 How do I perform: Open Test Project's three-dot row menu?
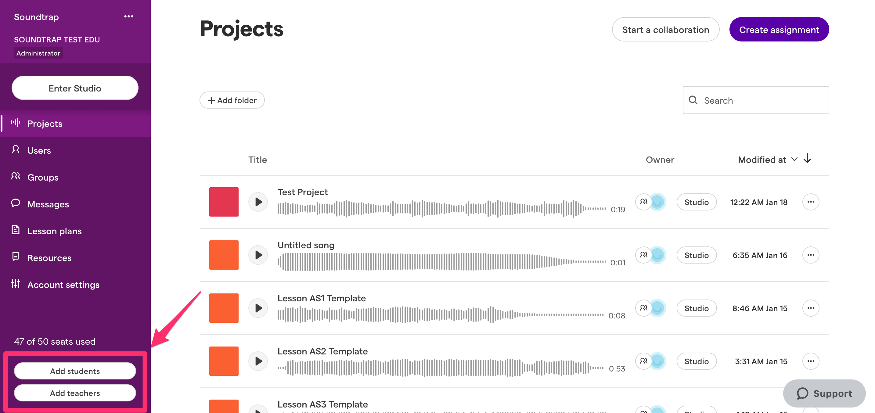tap(811, 202)
